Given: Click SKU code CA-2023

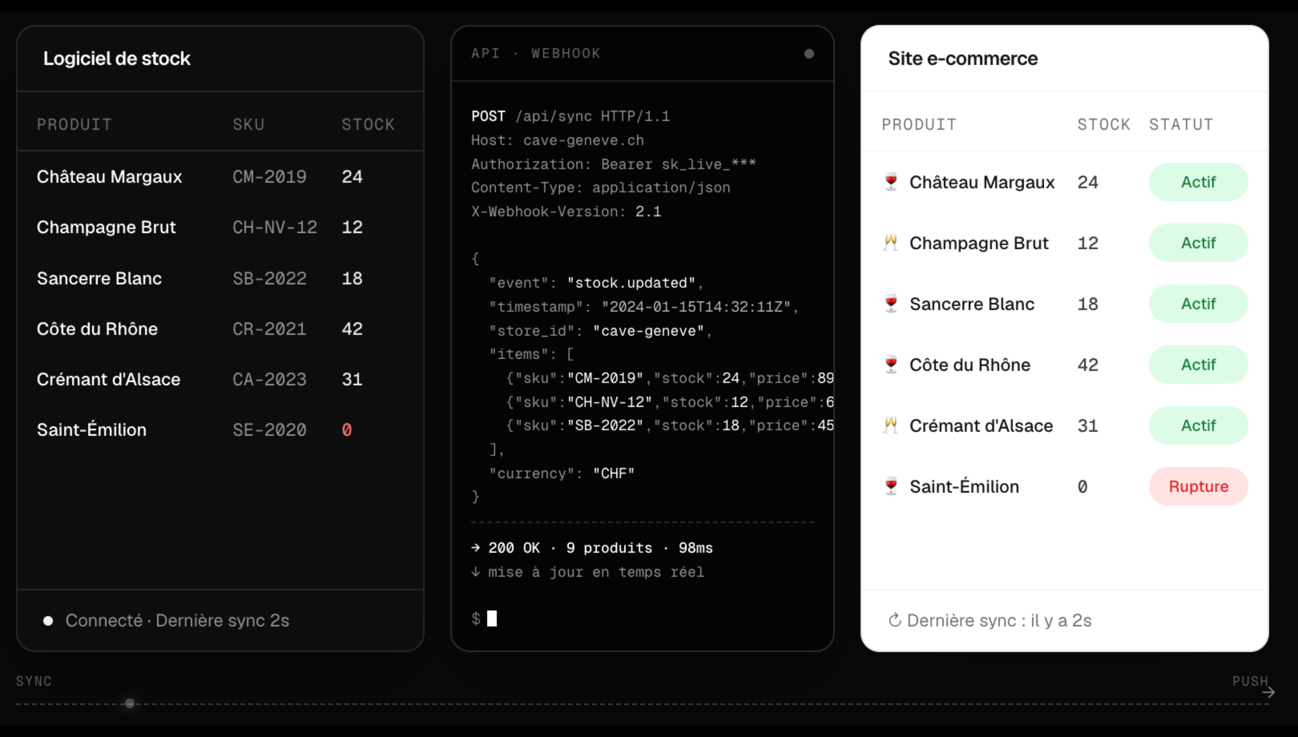Looking at the screenshot, I should [x=269, y=379].
